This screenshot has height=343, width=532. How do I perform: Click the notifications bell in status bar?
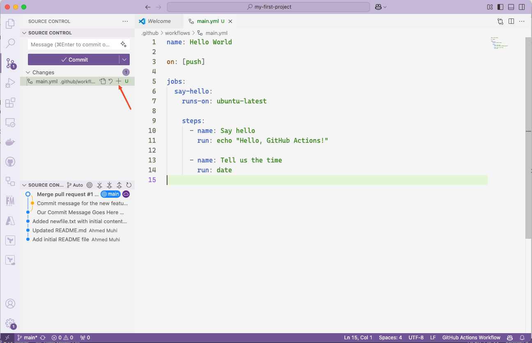click(522, 338)
